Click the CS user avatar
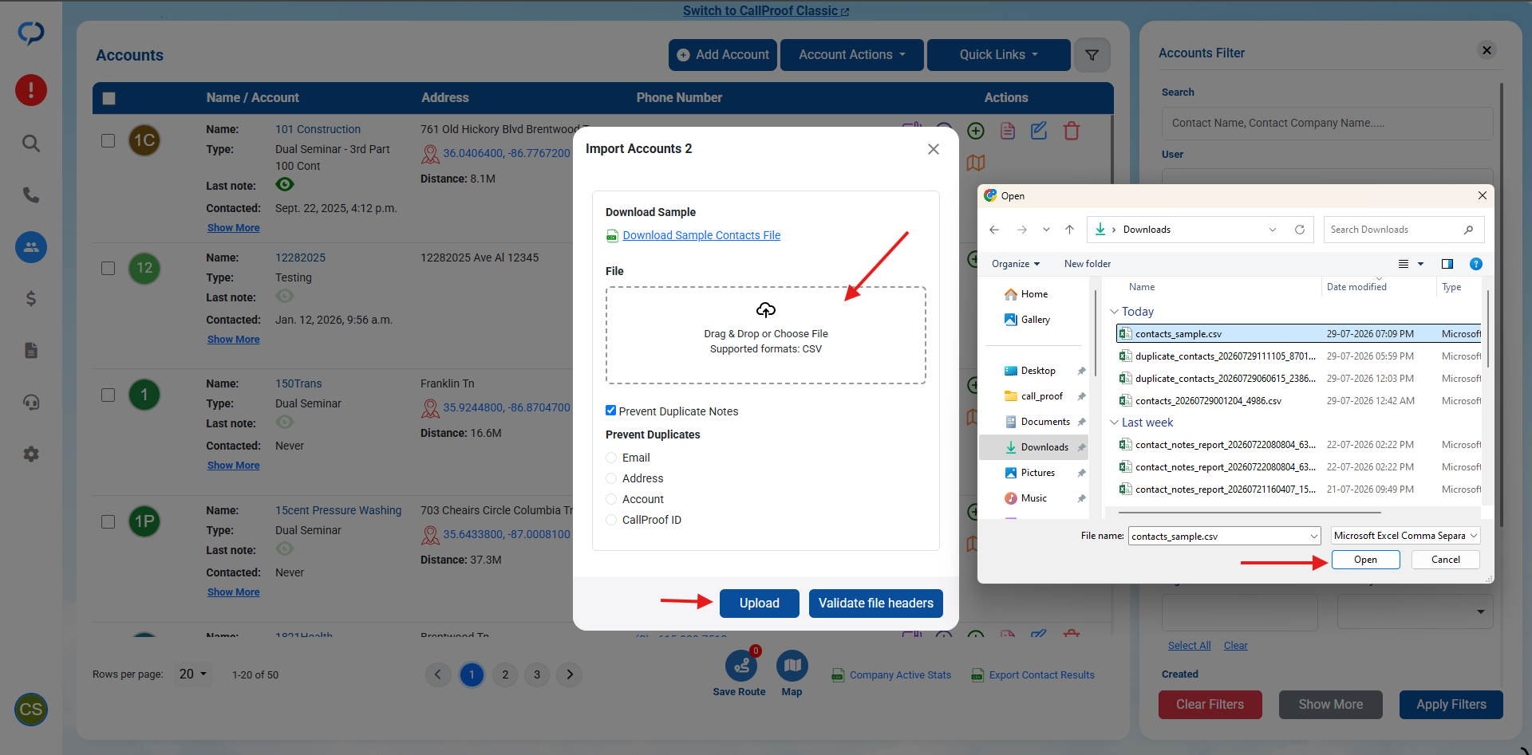The image size is (1532, 755). (31, 710)
